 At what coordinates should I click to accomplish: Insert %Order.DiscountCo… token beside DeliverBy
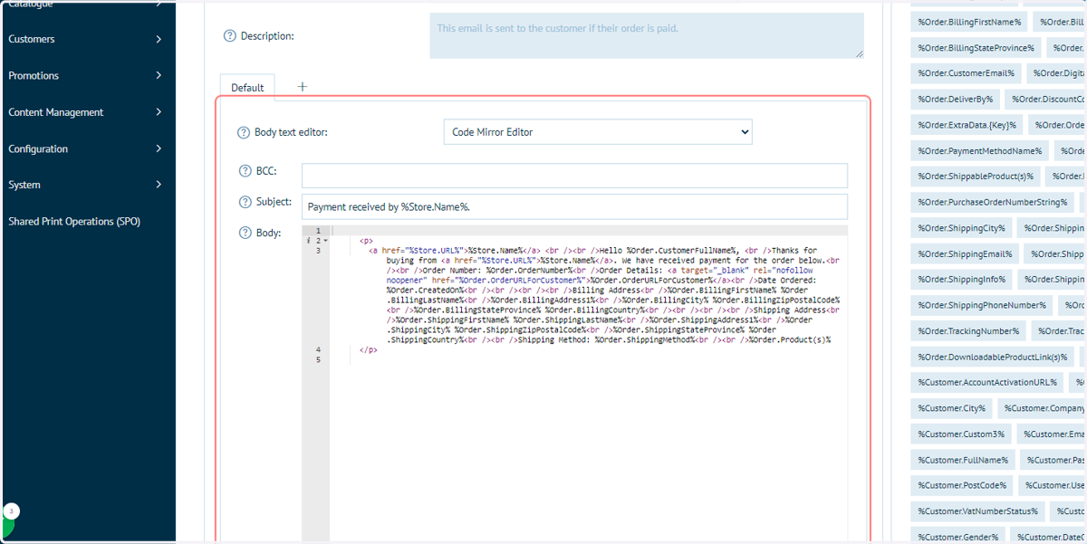[x=1046, y=100]
